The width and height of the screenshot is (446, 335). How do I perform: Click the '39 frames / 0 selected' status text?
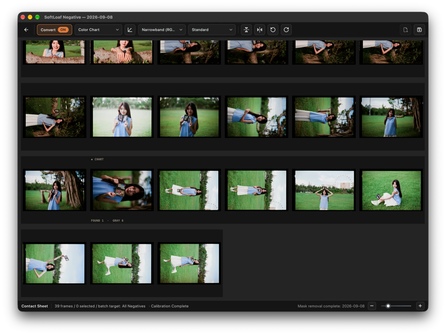coord(75,306)
